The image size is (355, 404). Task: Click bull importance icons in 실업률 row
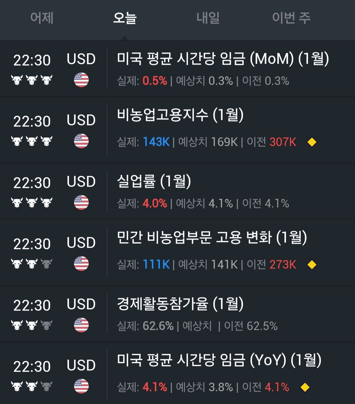coord(32,202)
